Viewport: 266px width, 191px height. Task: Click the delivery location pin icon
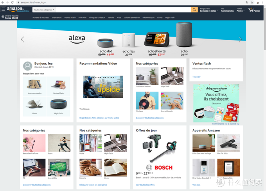point(3,17)
